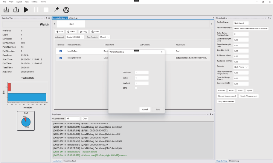
Task: Click Cancel in the WaferInfoSetting dialog
Action: [145, 110]
